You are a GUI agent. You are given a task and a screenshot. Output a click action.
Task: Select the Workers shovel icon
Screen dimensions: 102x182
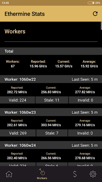tap(42, 172)
